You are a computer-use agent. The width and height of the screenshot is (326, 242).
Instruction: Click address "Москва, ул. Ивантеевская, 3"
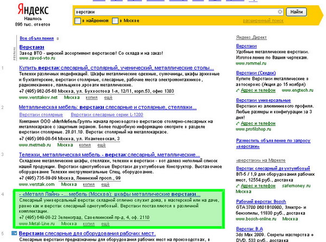[x=89, y=139]
